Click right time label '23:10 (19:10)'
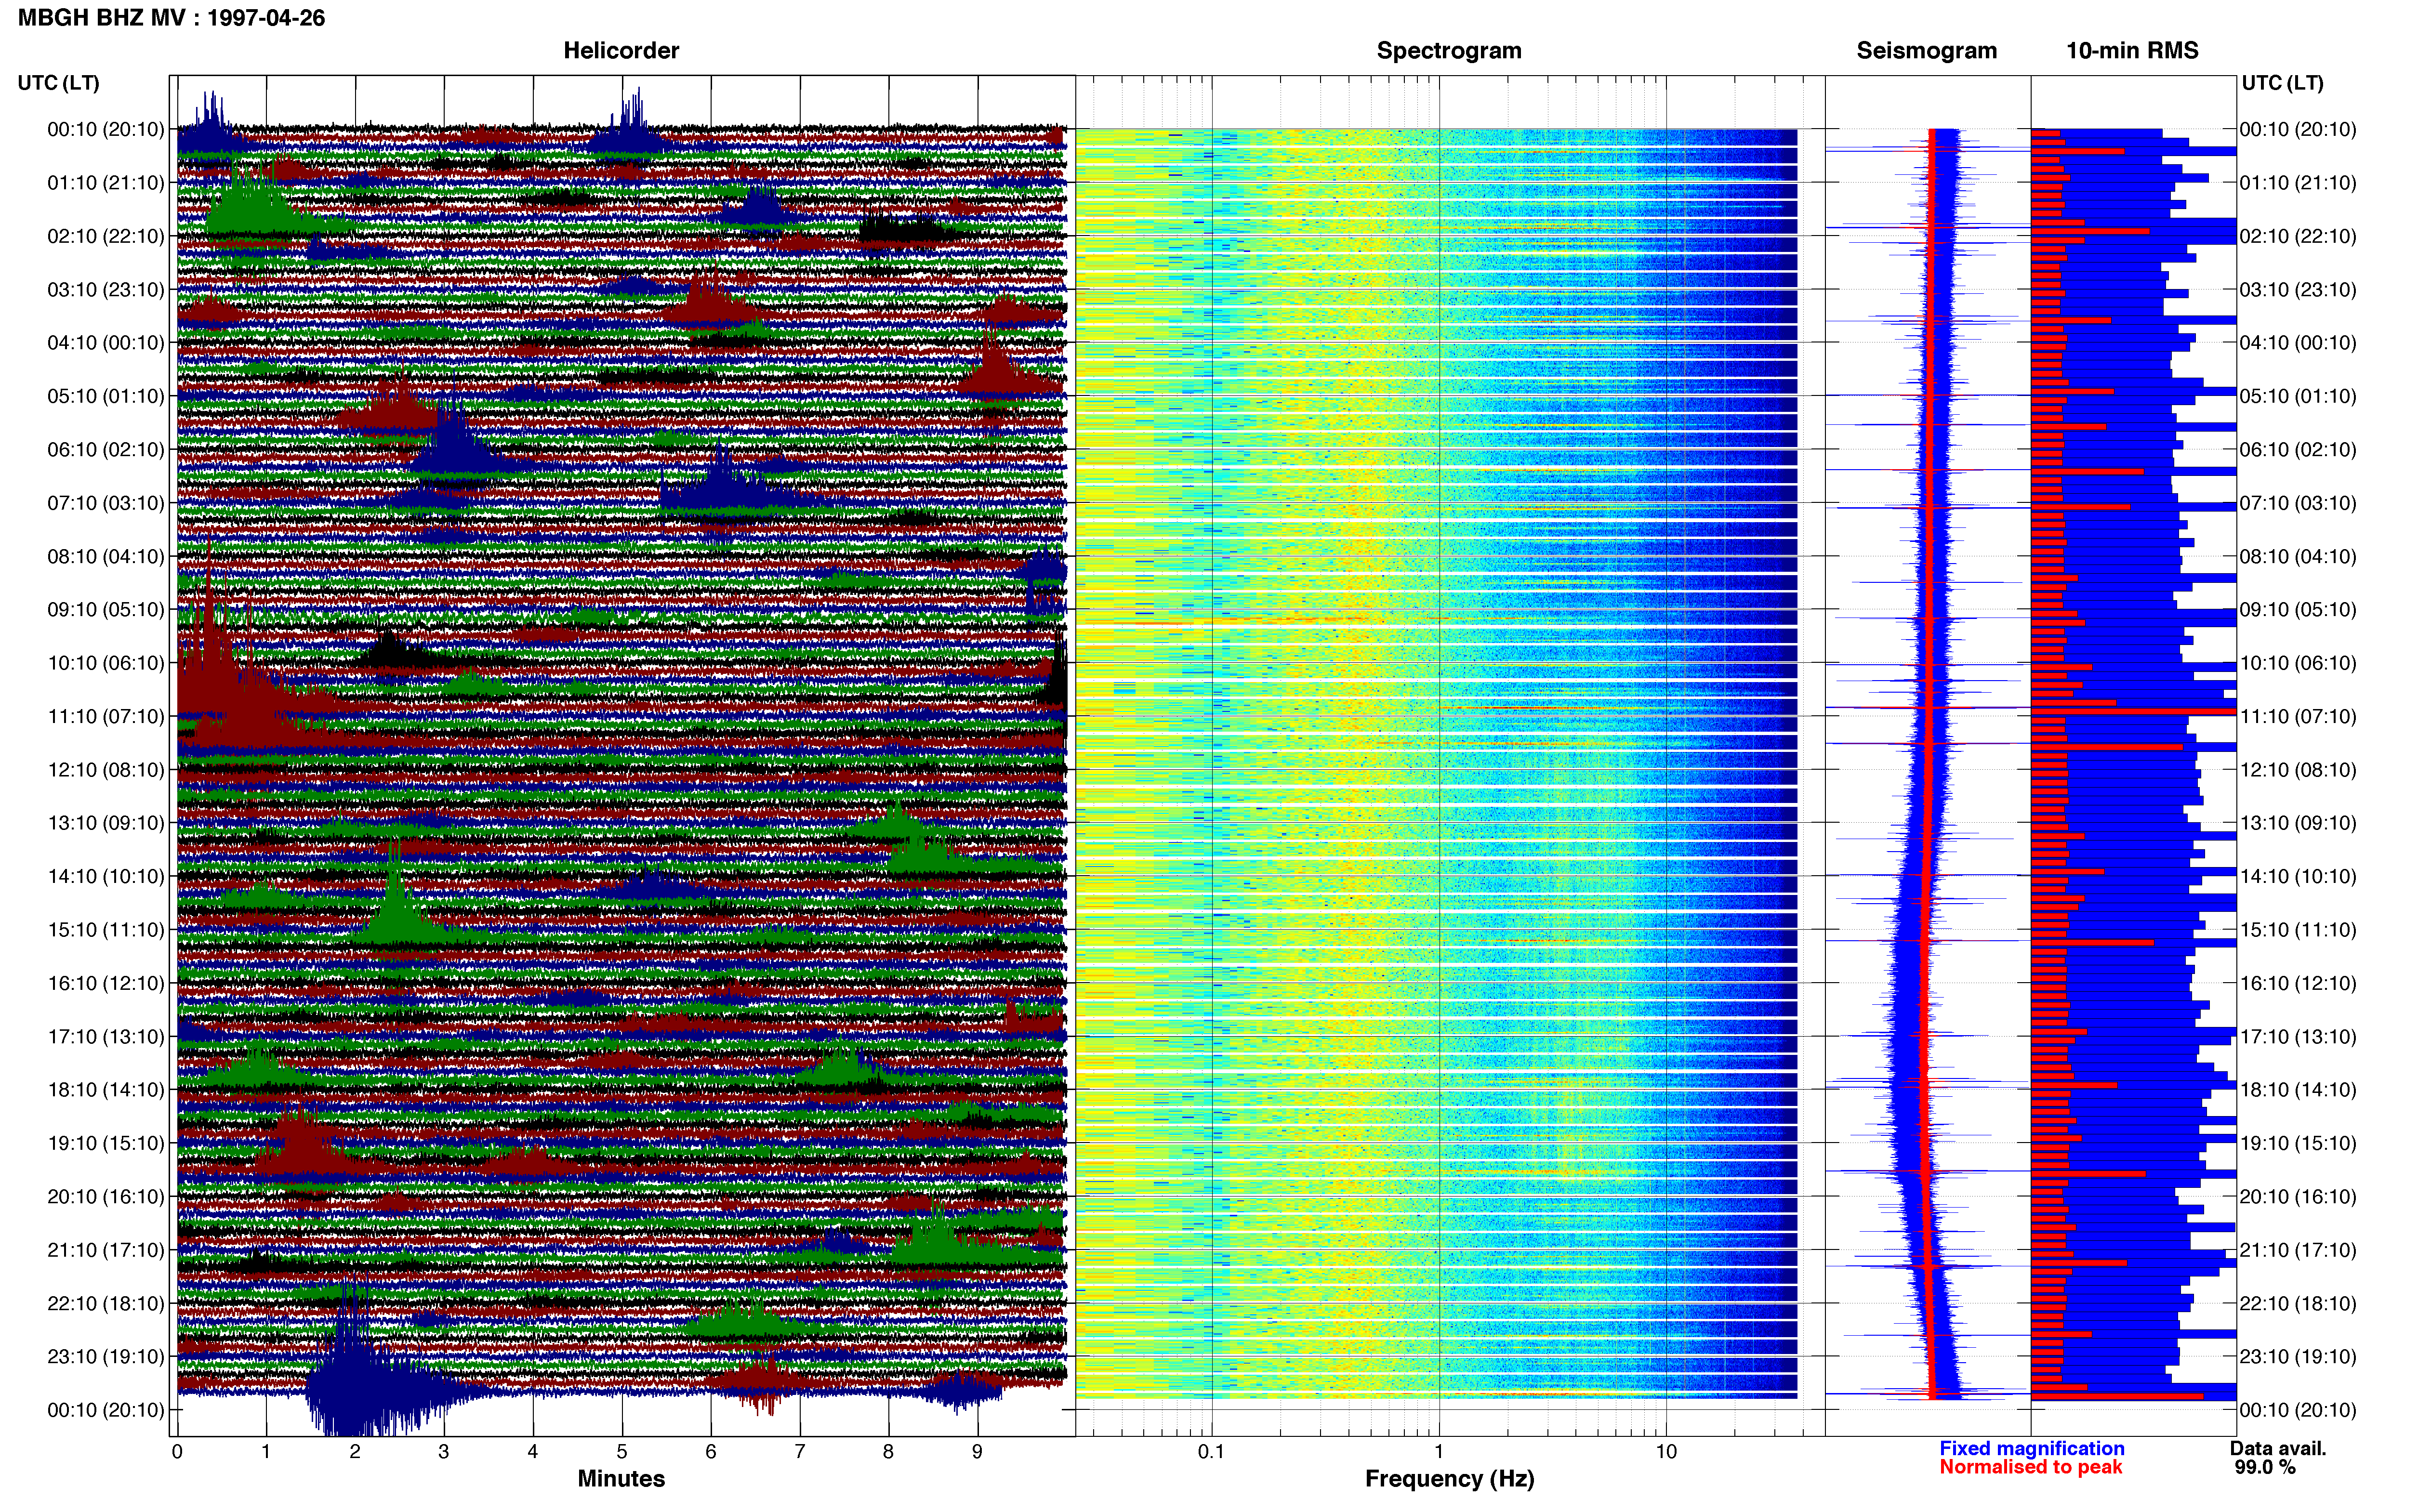Image resolution: width=2418 pixels, height=1512 pixels. click(x=2298, y=1357)
